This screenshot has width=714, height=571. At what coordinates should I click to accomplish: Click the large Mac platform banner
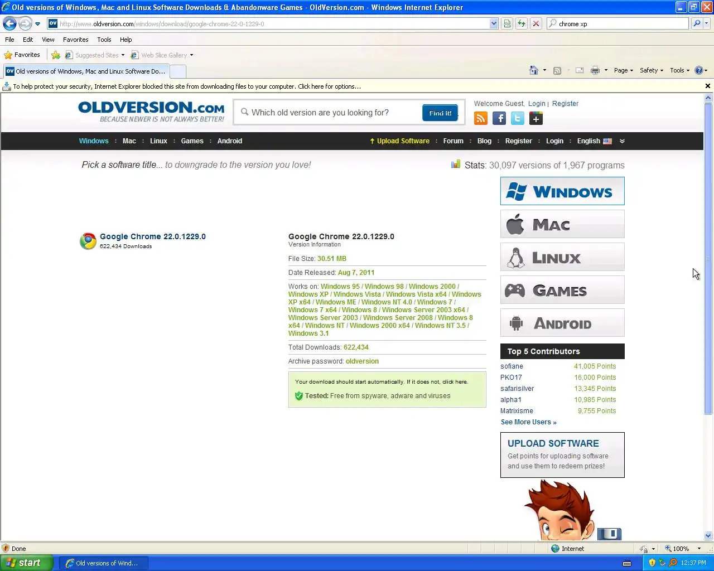pyautogui.click(x=562, y=224)
